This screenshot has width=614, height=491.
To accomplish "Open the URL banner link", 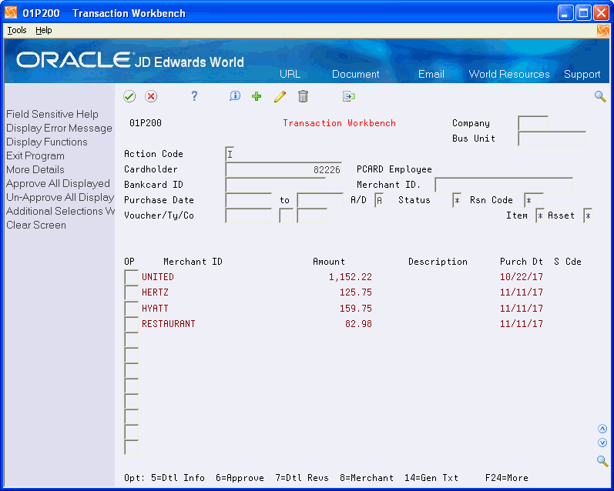I will [x=290, y=74].
